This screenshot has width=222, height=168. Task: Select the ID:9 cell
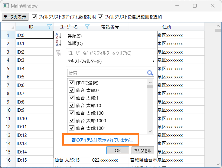click(x=34, y=110)
